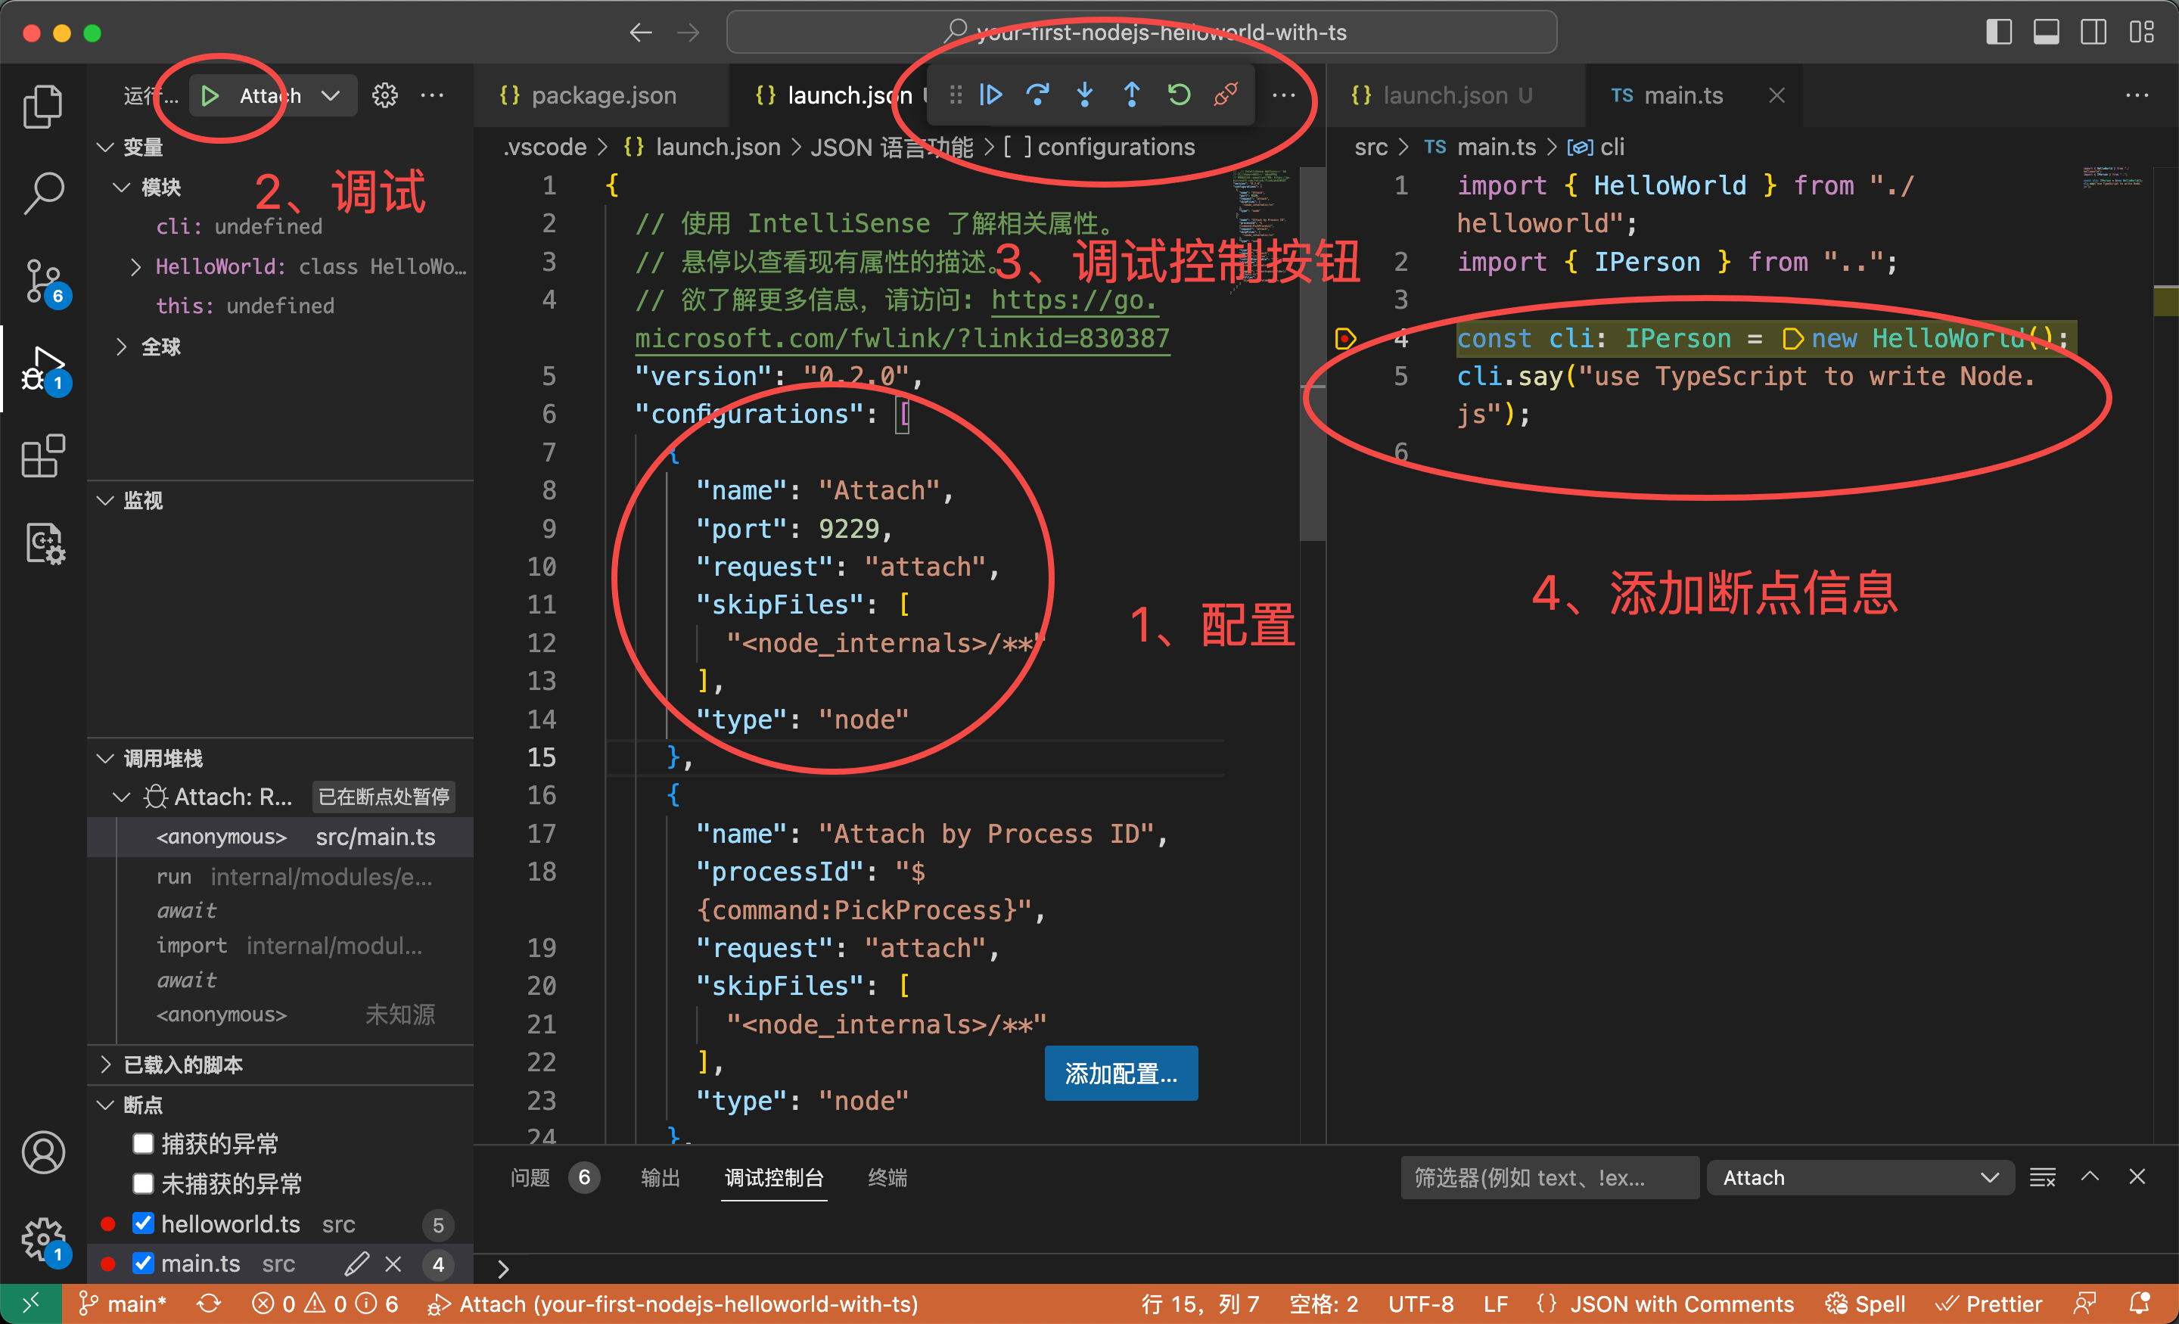
Task: Open notifications bell in status bar
Action: click(2140, 1304)
